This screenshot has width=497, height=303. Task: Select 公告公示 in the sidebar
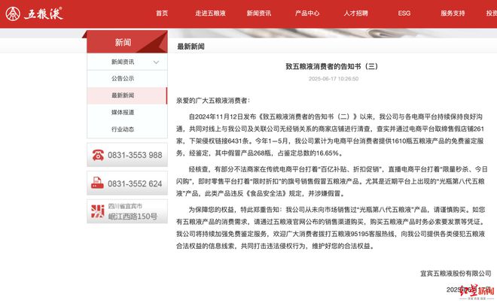pyautogui.click(x=123, y=78)
